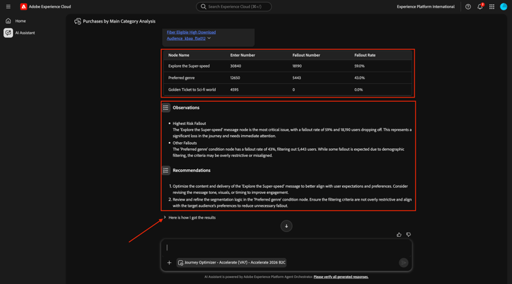The width and height of the screenshot is (512, 284).
Task: Click the scroll-to-bottom arrow button
Action: point(286,226)
